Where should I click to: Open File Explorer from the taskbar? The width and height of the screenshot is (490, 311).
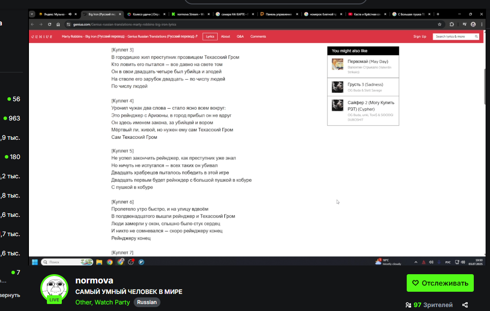(x=99, y=262)
